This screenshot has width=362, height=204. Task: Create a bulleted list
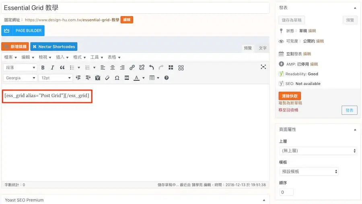pos(72,68)
